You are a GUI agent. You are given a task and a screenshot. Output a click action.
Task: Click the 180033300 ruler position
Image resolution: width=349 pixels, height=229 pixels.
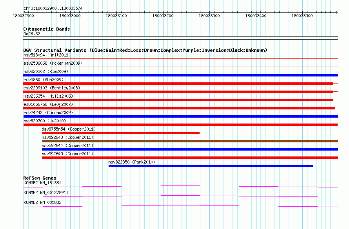click(x=209, y=16)
